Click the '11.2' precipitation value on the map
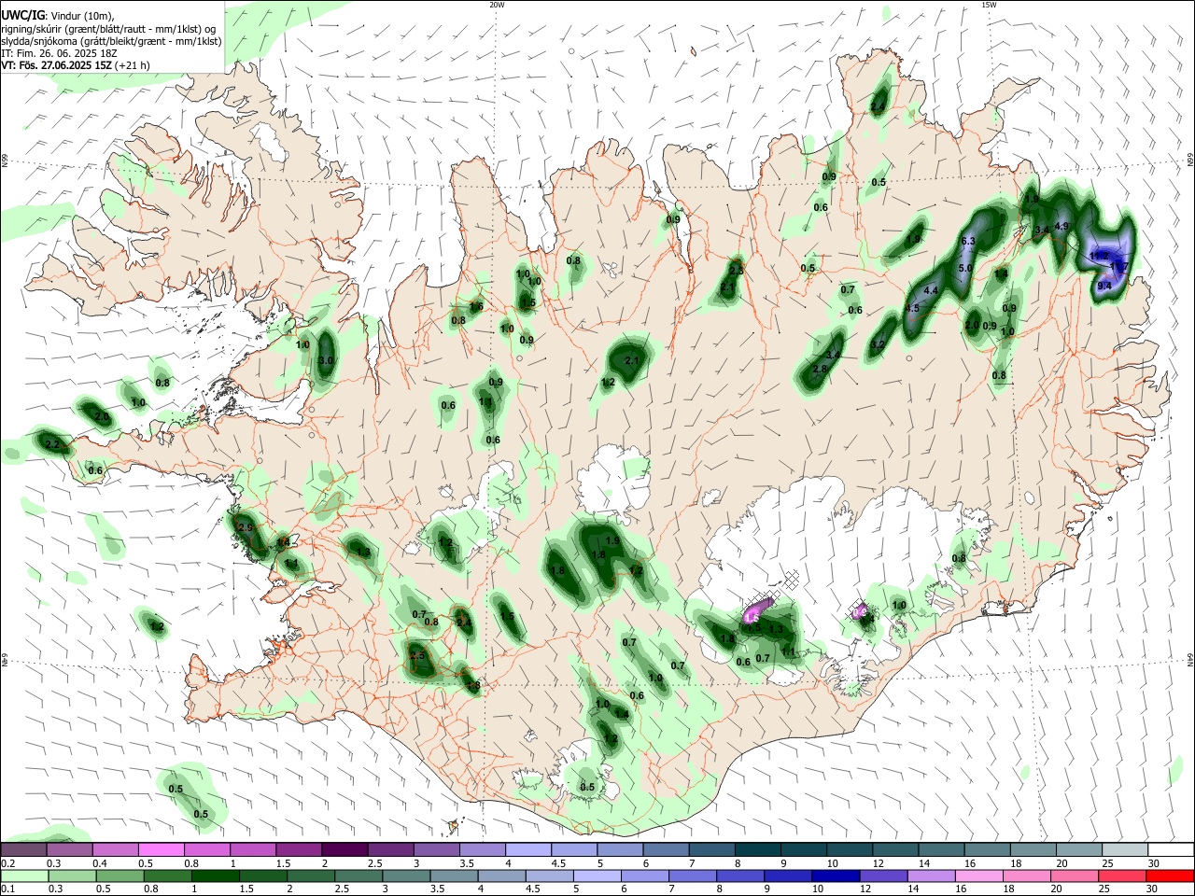Viewport: 1195px width, 896px height. [x=1099, y=255]
